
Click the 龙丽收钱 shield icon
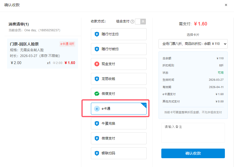click(97, 79)
